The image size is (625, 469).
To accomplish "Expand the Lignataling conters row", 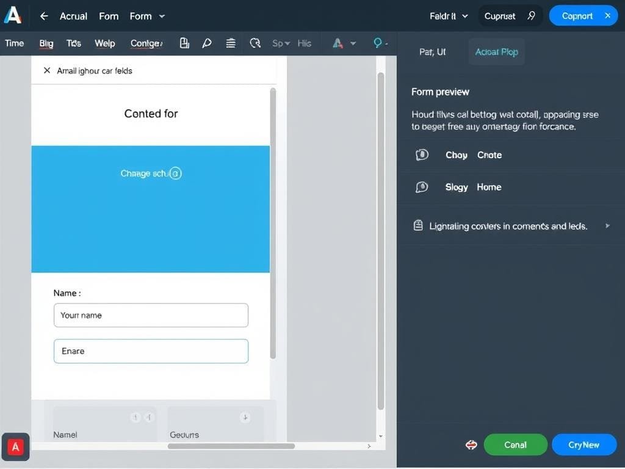I will pos(607,226).
